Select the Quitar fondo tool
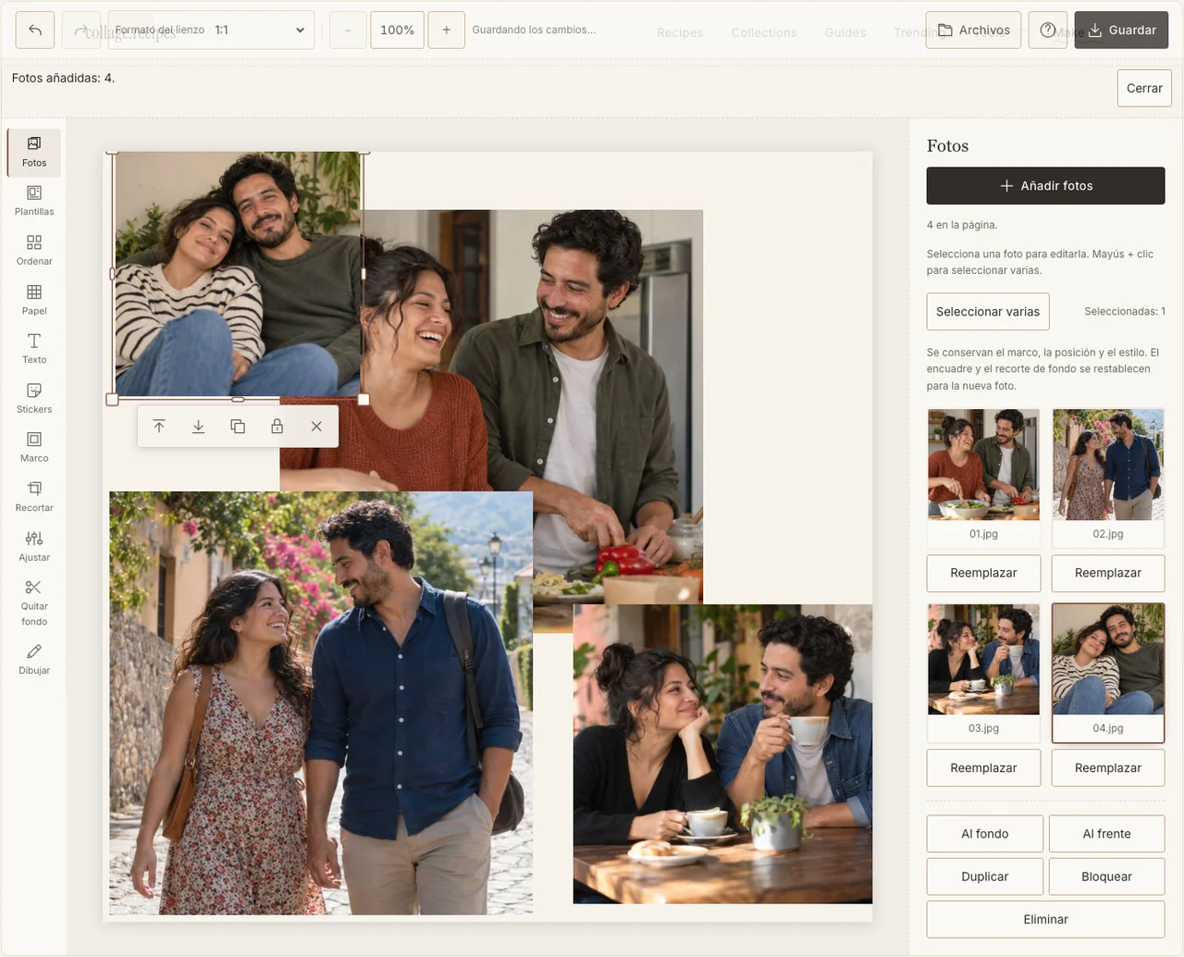Screen dimensions: 1184x957 coord(34,603)
